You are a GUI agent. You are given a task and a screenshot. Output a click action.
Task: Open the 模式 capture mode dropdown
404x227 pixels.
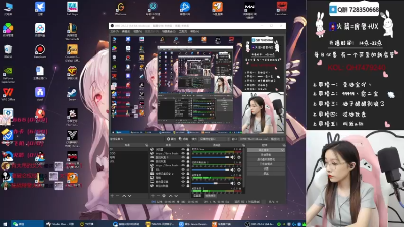tap(214, 139)
